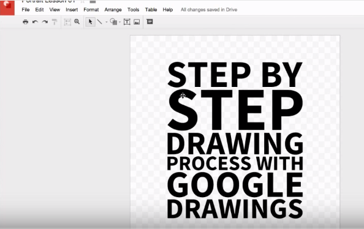Click the Zoom to fit icon
The width and height of the screenshot is (364, 229).
(67, 22)
